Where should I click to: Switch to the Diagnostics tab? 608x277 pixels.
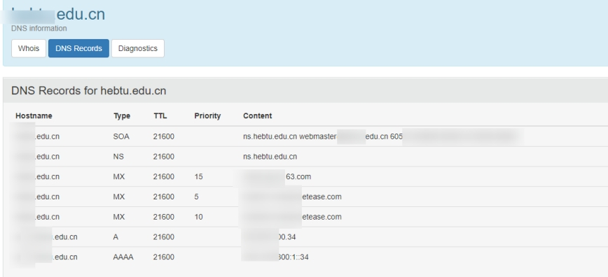[x=138, y=48]
